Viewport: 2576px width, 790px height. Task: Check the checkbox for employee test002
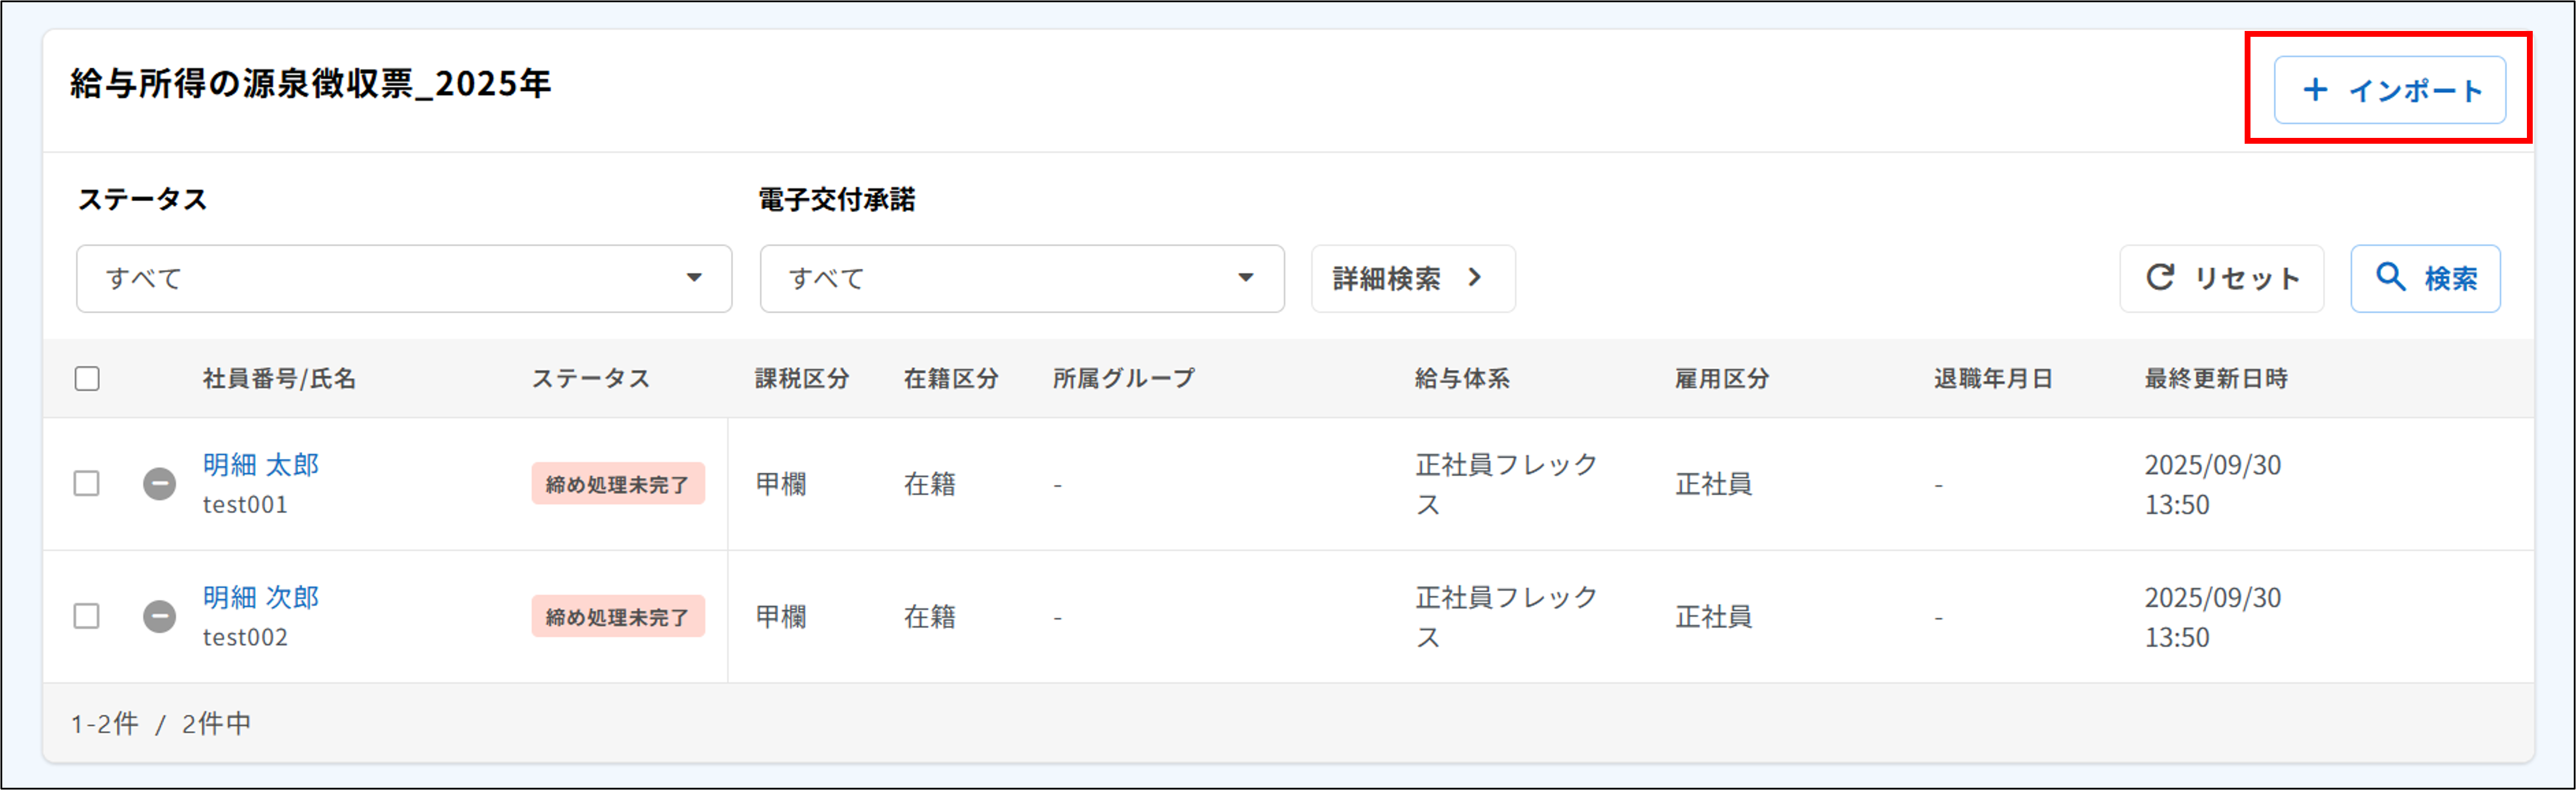pos(87,616)
